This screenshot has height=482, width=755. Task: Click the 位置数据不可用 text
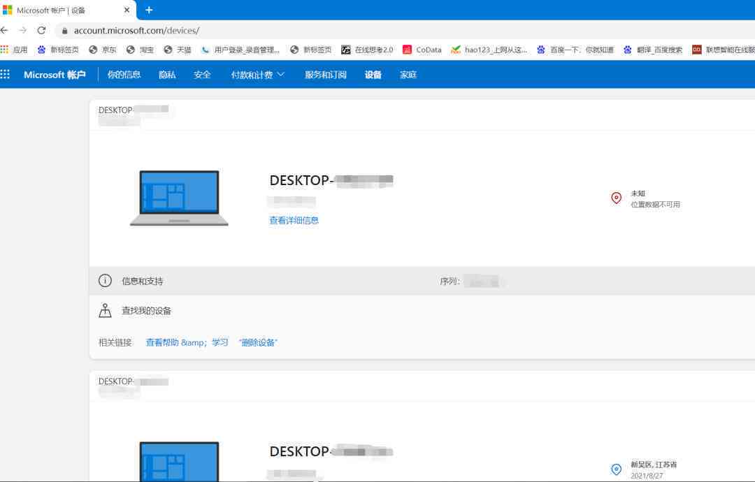(655, 205)
